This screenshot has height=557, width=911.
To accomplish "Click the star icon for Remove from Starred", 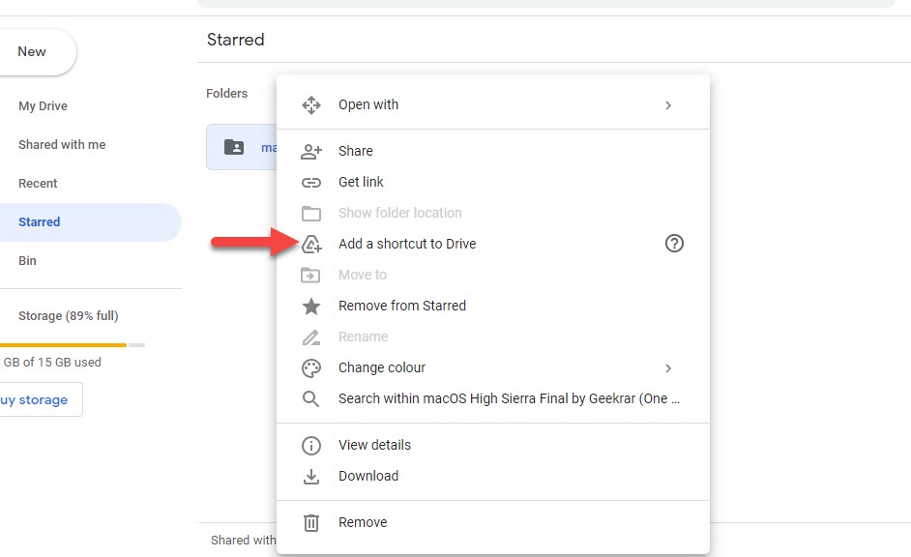I will point(310,306).
